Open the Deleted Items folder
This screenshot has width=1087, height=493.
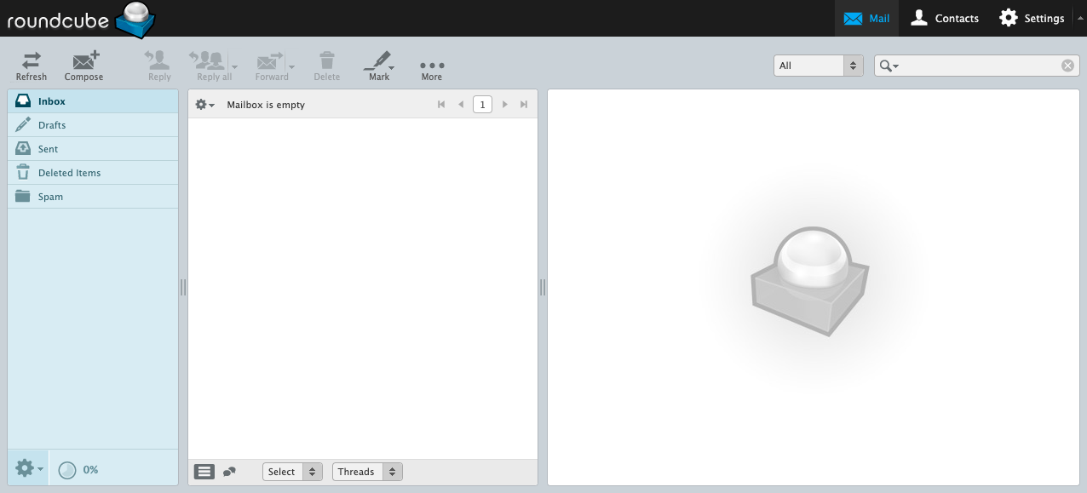(x=69, y=173)
